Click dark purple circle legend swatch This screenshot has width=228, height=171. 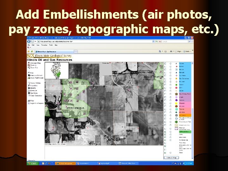[176, 100]
